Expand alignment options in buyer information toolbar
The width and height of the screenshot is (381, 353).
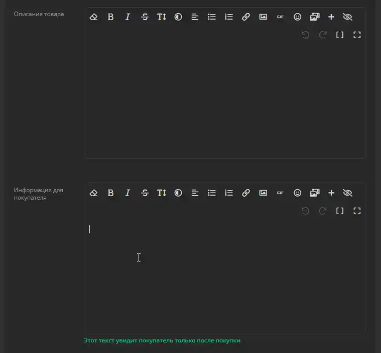point(195,193)
